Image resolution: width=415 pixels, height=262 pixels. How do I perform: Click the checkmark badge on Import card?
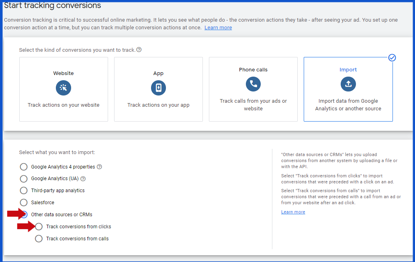[392, 58]
